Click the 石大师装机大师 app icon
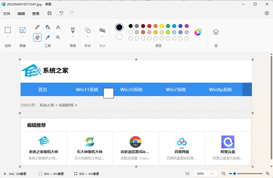This screenshot has height=178, width=273. [x=90, y=142]
